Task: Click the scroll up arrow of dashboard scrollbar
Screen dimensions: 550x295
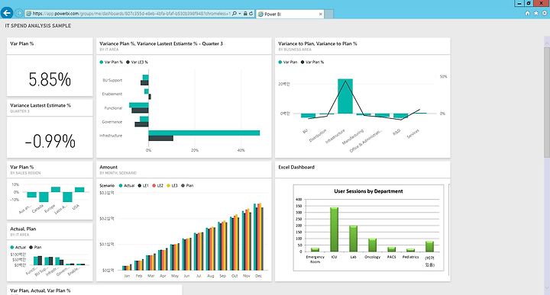Action: (x=547, y=43)
